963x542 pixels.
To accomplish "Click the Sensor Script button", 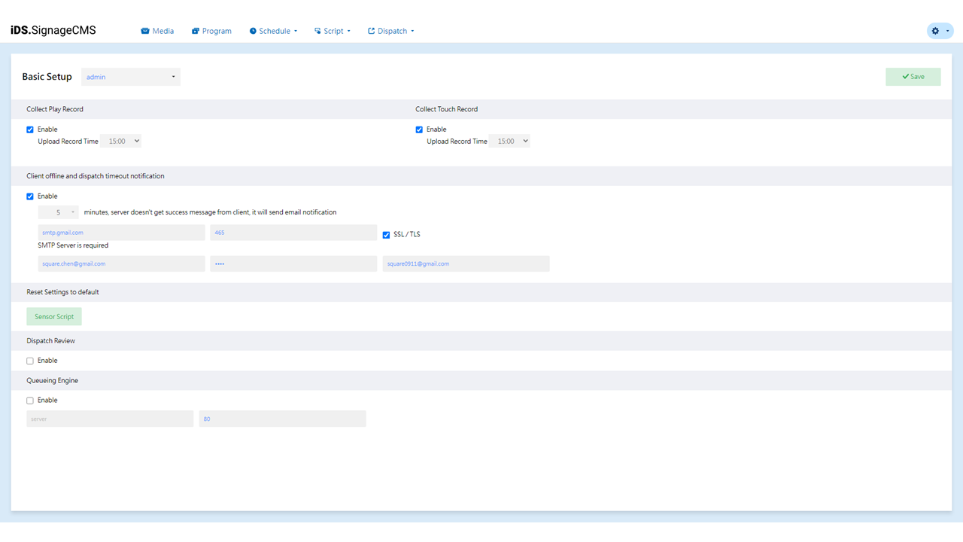I will click(54, 317).
